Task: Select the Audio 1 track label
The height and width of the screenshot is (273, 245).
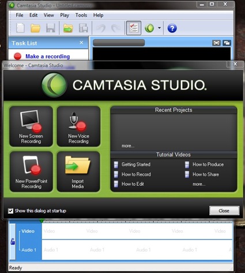Action: [29, 250]
